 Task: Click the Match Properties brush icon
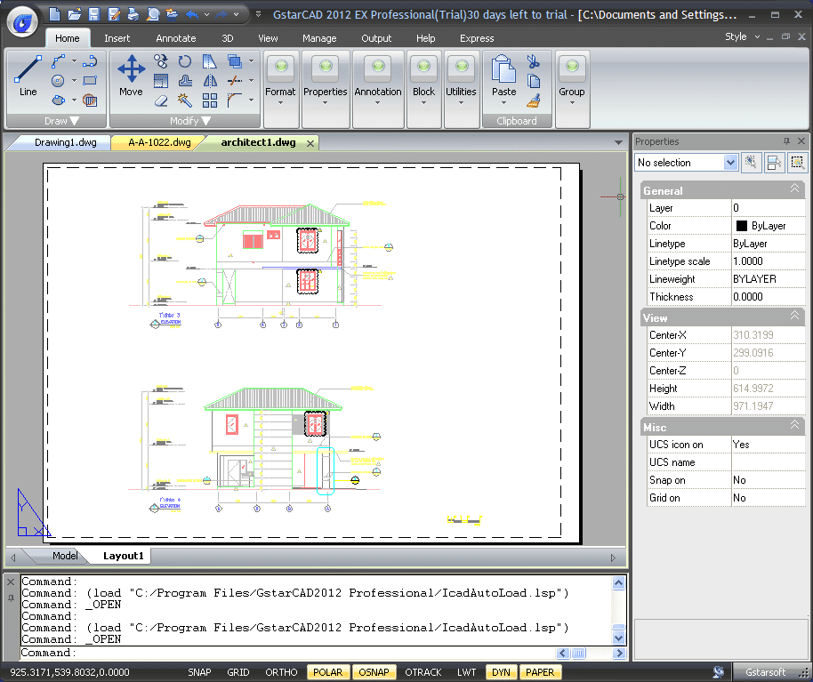pyautogui.click(x=534, y=100)
